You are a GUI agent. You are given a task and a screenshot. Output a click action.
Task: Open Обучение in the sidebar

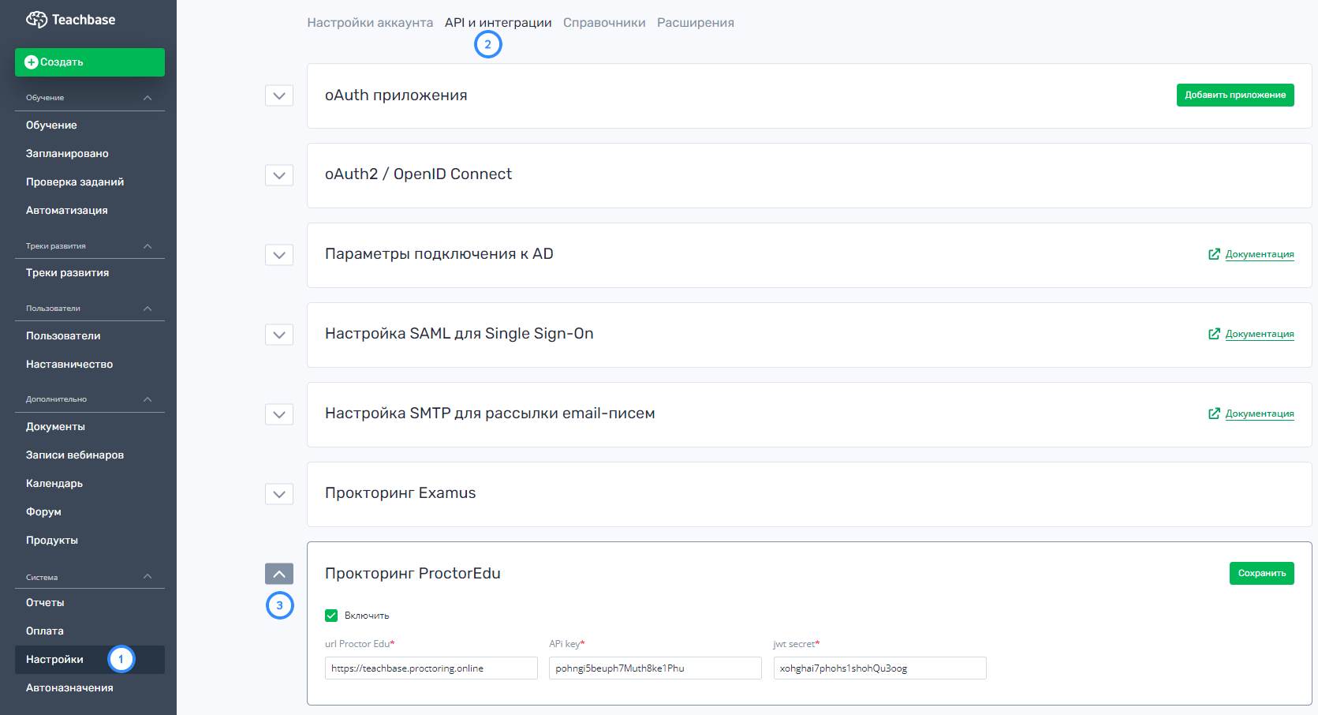coord(51,125)
